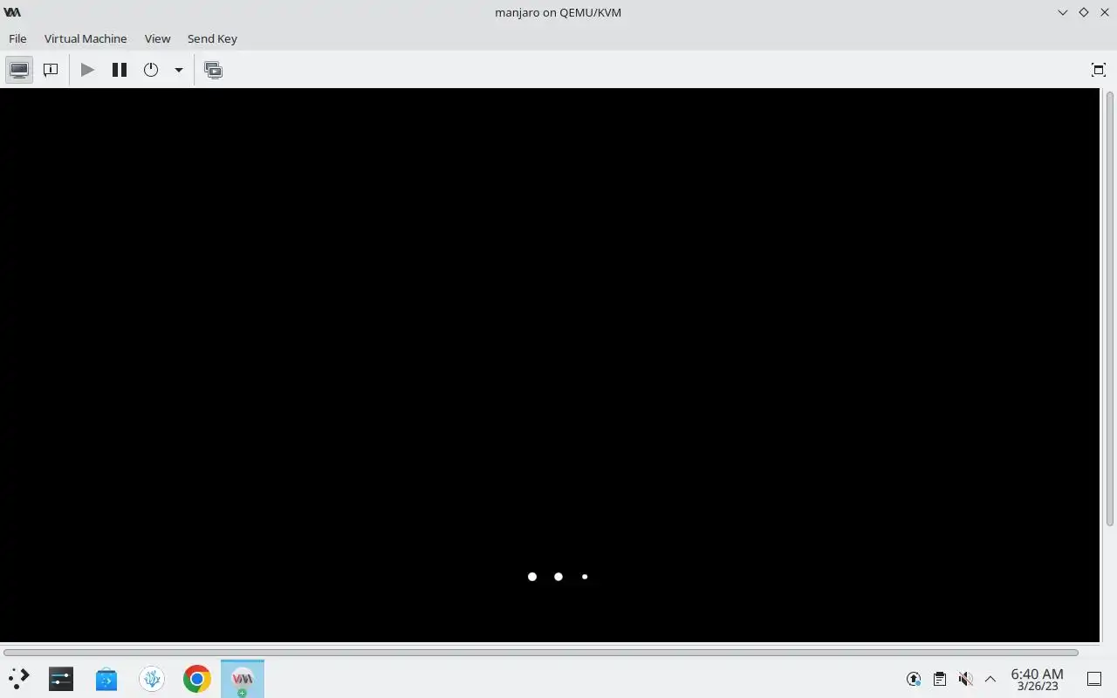
Task: Open the Virtual Machine menu
Action: coord(86,38)
